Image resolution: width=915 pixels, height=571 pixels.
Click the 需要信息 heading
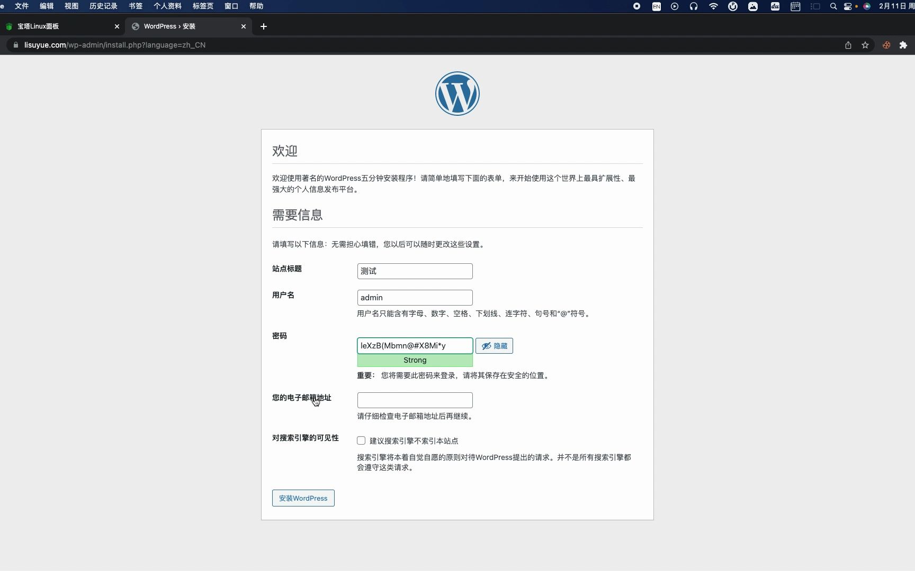point(298,215)
